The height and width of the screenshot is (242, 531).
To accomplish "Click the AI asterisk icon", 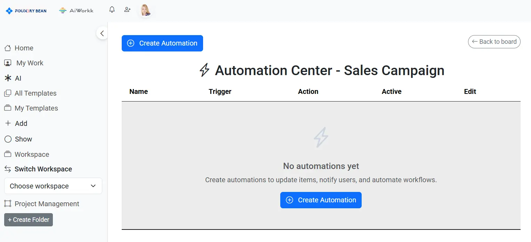I will [8, 78].
